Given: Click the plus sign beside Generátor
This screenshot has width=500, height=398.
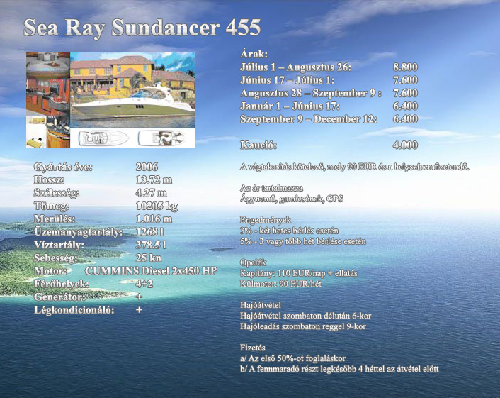Looking at the screenshot, I should [x=139, y=297].
